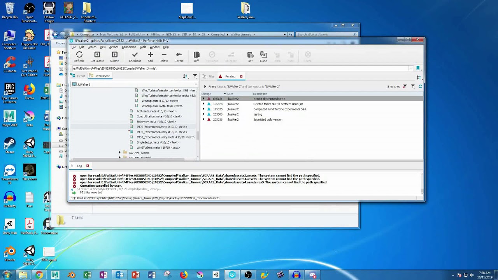Open the Window menu
This screenshot has width=498, height=280.
click(154, 47)
